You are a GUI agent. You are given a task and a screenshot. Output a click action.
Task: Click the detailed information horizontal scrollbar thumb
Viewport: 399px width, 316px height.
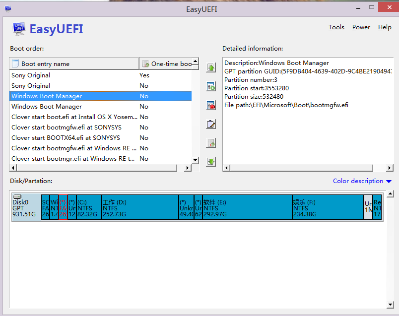(302, 168)
